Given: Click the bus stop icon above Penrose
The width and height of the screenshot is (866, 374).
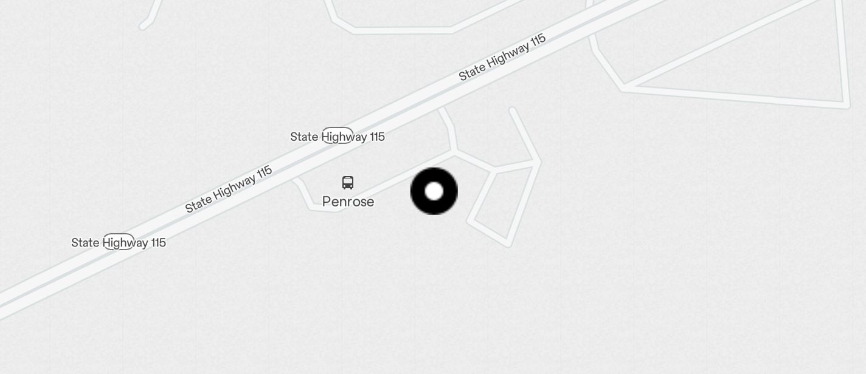Looking at the screenshot, I should pyautogui.click(x=348, y=183).
